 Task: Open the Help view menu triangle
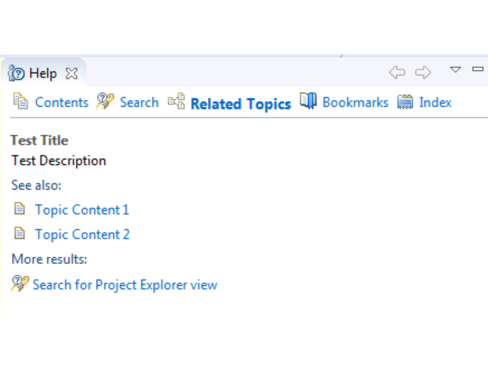coord(455,70)
